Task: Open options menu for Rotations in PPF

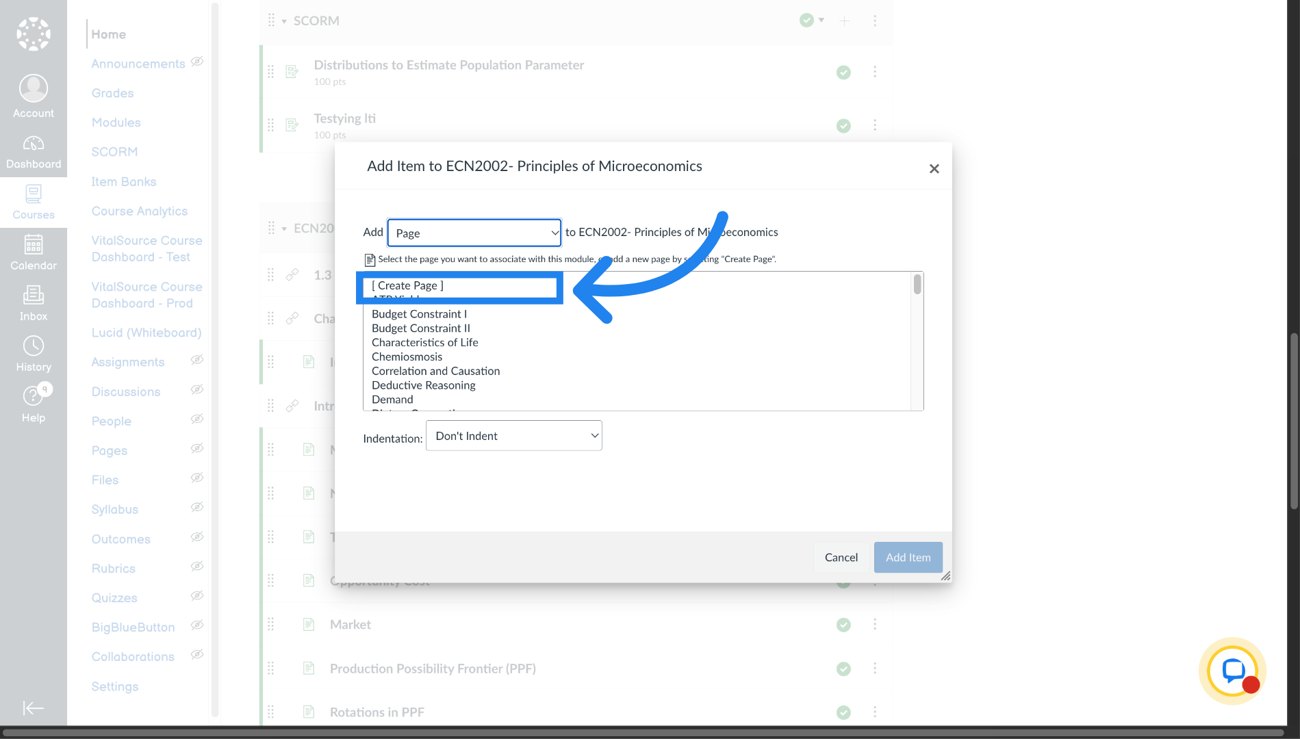Action: pyautogui.click(x=875, y=712)
